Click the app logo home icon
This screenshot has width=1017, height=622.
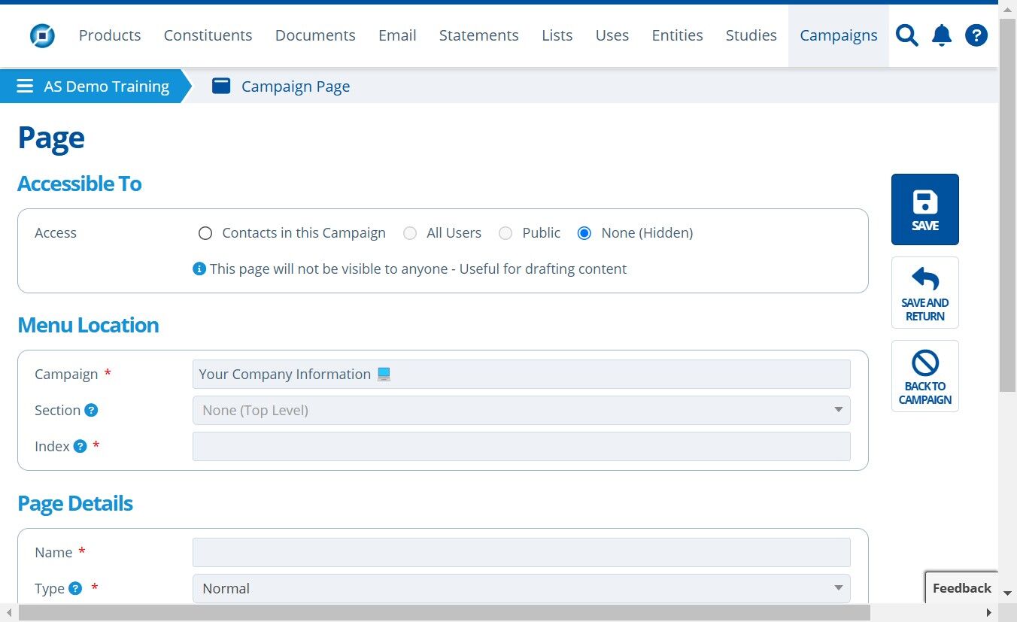[42, 35]
